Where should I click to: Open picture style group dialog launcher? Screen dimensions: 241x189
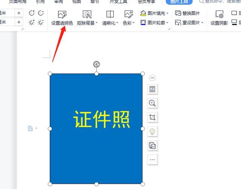(x=169, y=28)
